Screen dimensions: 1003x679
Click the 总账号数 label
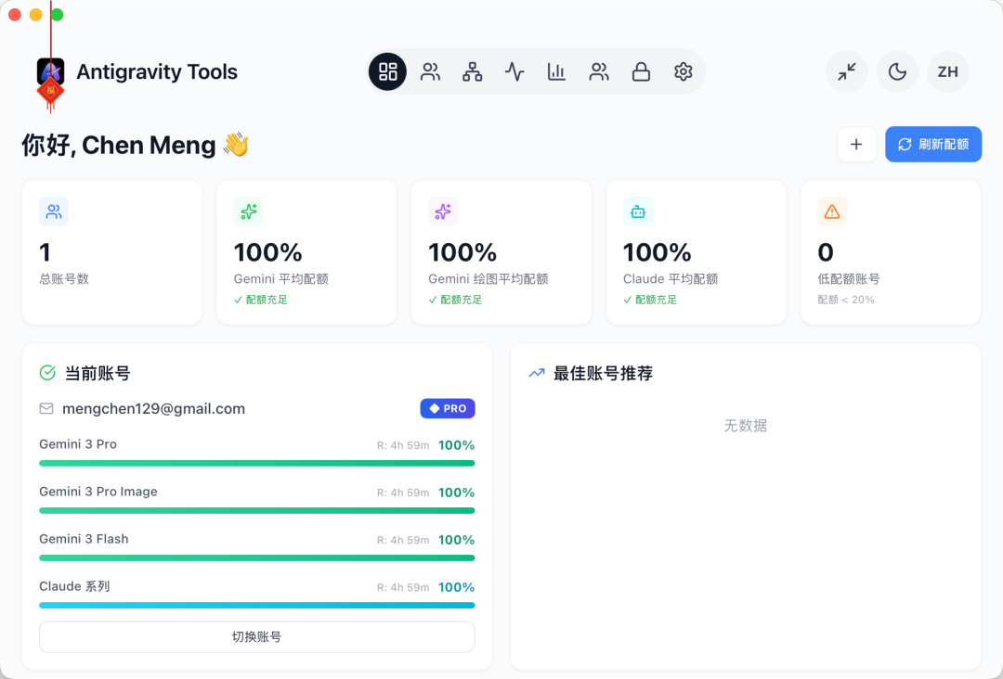pos(64,279)
